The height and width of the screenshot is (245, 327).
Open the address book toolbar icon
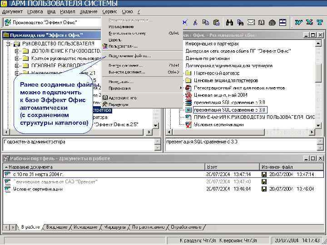coord(261,23)
